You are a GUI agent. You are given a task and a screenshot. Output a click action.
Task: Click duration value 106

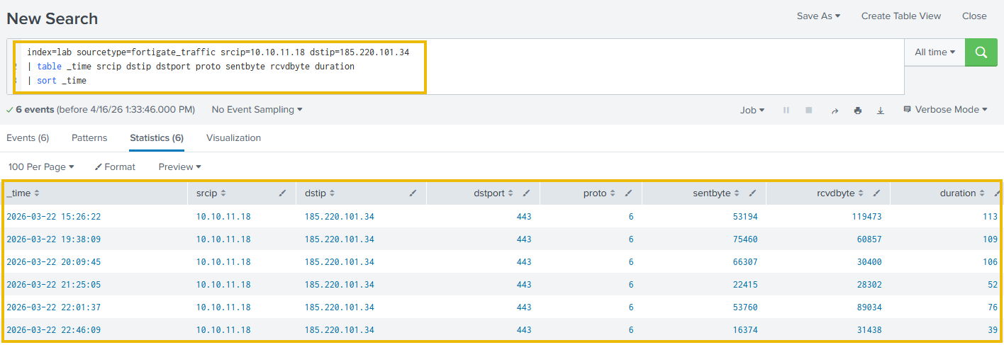[x=990, y=262]
